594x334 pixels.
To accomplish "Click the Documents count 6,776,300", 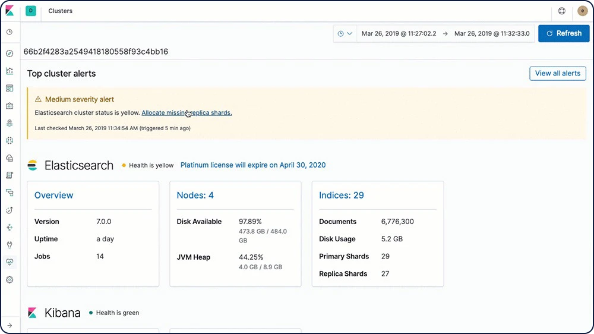I will point(397,222).
